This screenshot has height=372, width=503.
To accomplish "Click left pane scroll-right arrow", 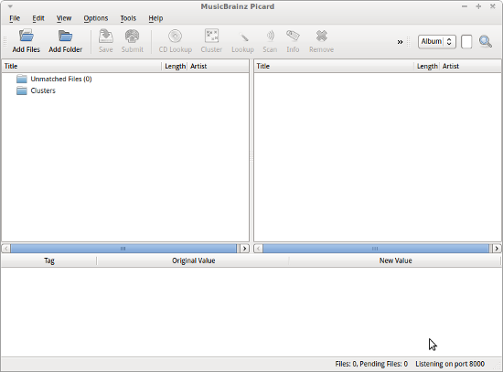I will tap(245, 249).
